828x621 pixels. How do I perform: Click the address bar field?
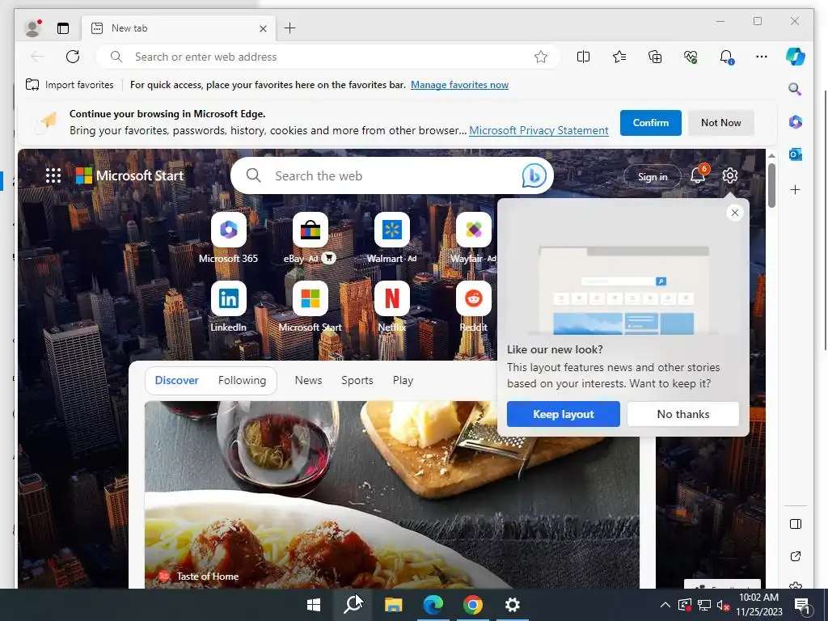tap(327, 57)
